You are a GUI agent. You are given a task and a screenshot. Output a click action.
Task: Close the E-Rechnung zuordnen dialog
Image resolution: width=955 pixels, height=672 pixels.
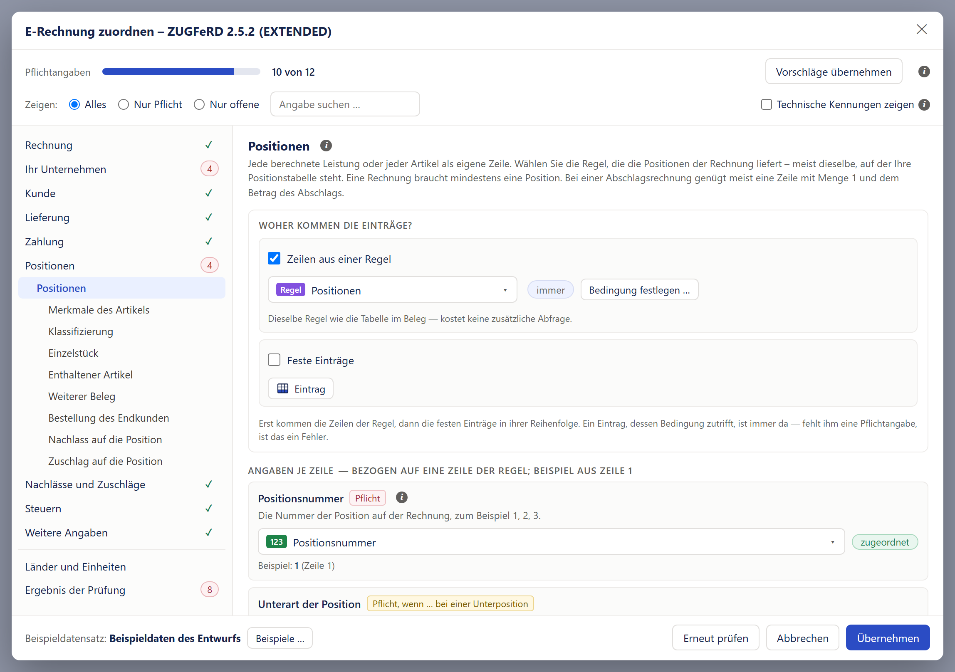[x=922, y=29]
